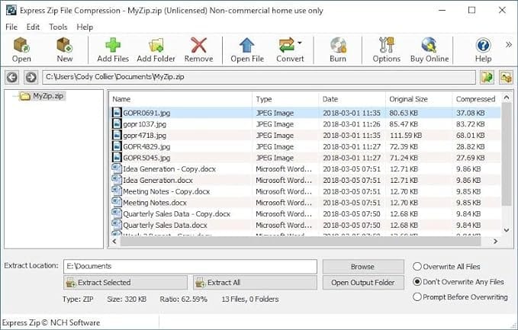
Task: Click Open Output Folder button
Action: tap(363, 283)
